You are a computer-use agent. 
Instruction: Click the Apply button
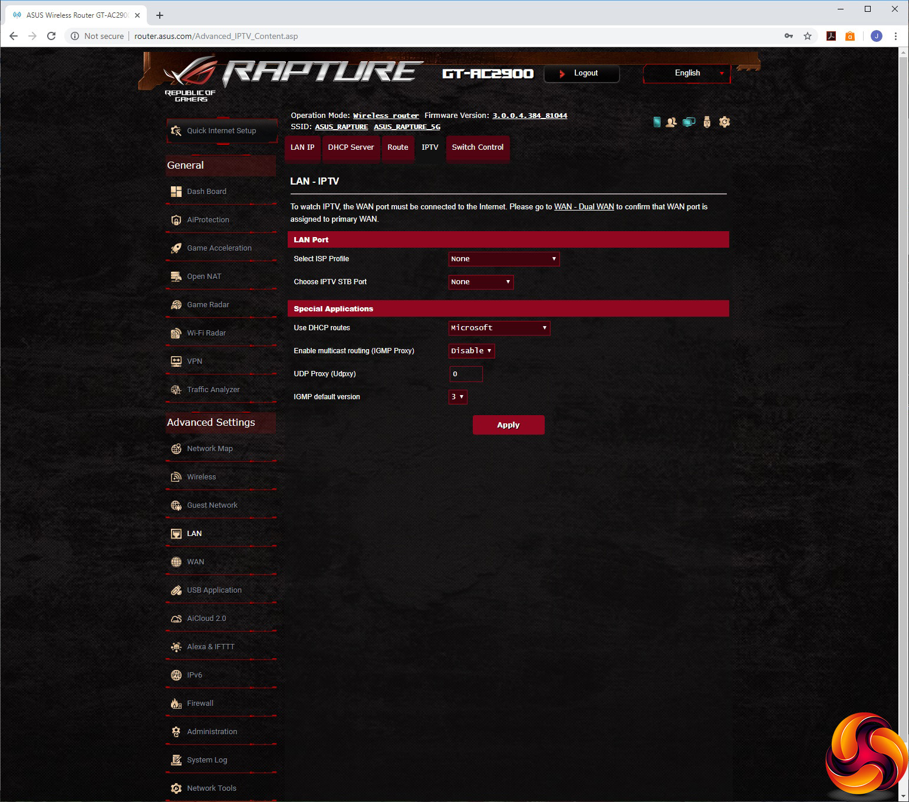[x=508, y=425]
